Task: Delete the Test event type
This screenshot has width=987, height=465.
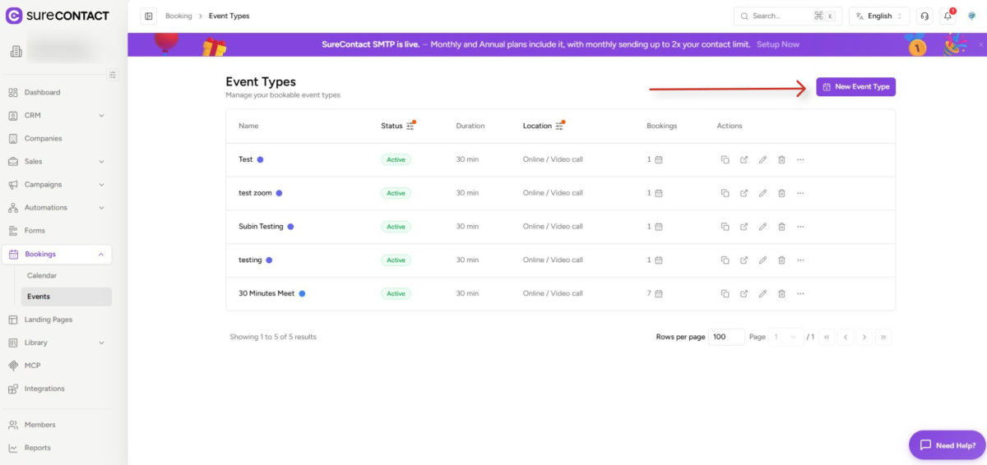Action: (781, 159)
